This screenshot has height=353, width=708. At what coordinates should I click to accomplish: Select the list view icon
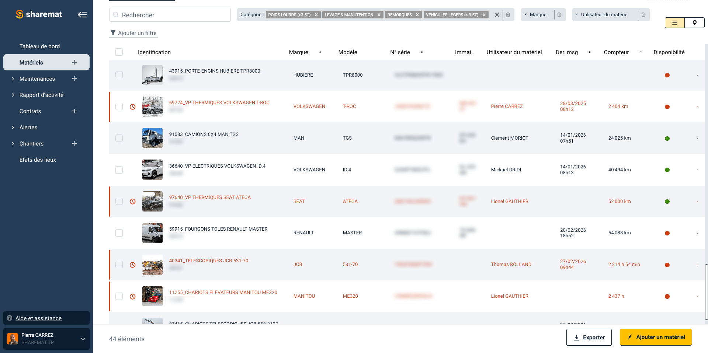tap(674, 22)
